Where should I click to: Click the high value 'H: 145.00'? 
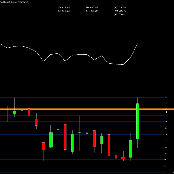(92, 8)
